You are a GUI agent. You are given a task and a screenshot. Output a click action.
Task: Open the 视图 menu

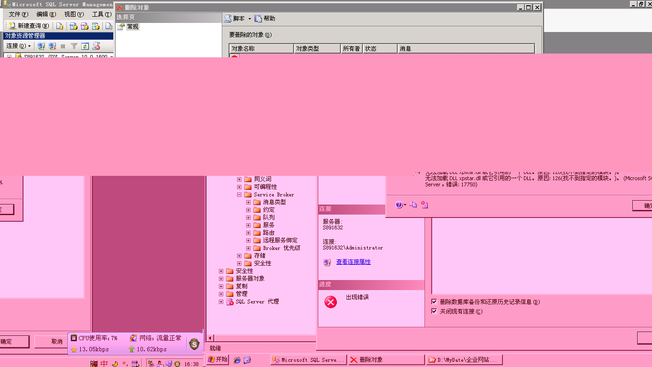tap(74, 14)
